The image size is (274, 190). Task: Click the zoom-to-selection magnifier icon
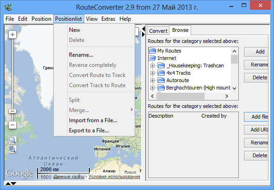[x=12, y=140]
